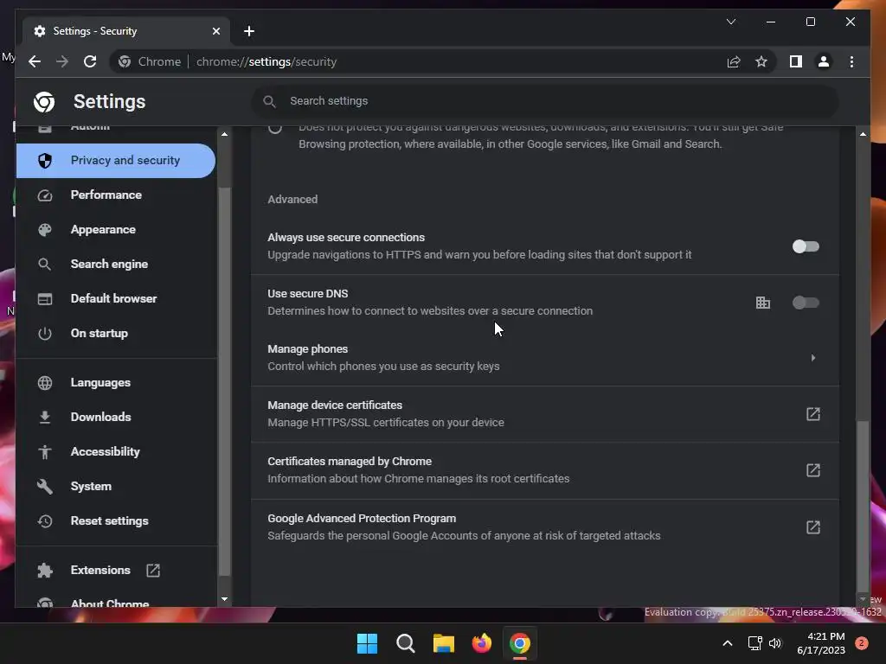
Task: Click the speedometer Performance icon
Action: tap(45, 195)
